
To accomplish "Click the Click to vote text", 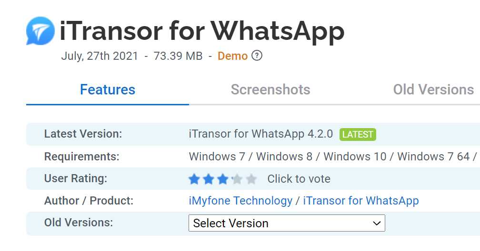I will 299,179.
